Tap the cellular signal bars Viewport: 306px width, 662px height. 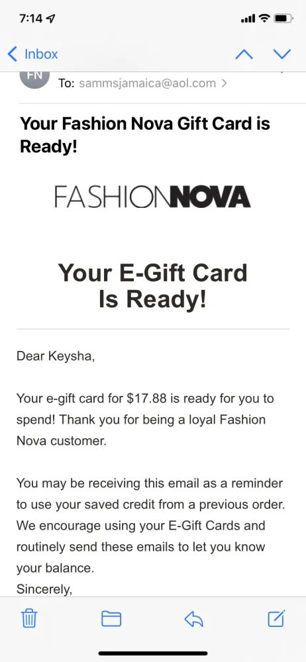click(x=248, y=19)
